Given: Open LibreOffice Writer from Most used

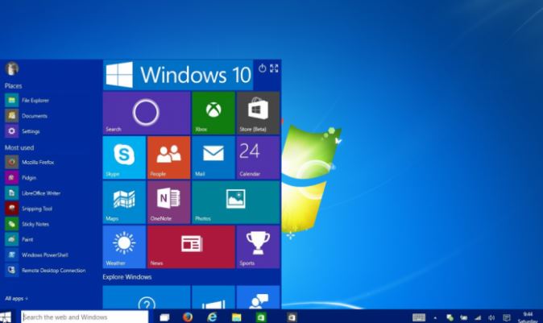Looking at the screenshot, I should (33, 193).
